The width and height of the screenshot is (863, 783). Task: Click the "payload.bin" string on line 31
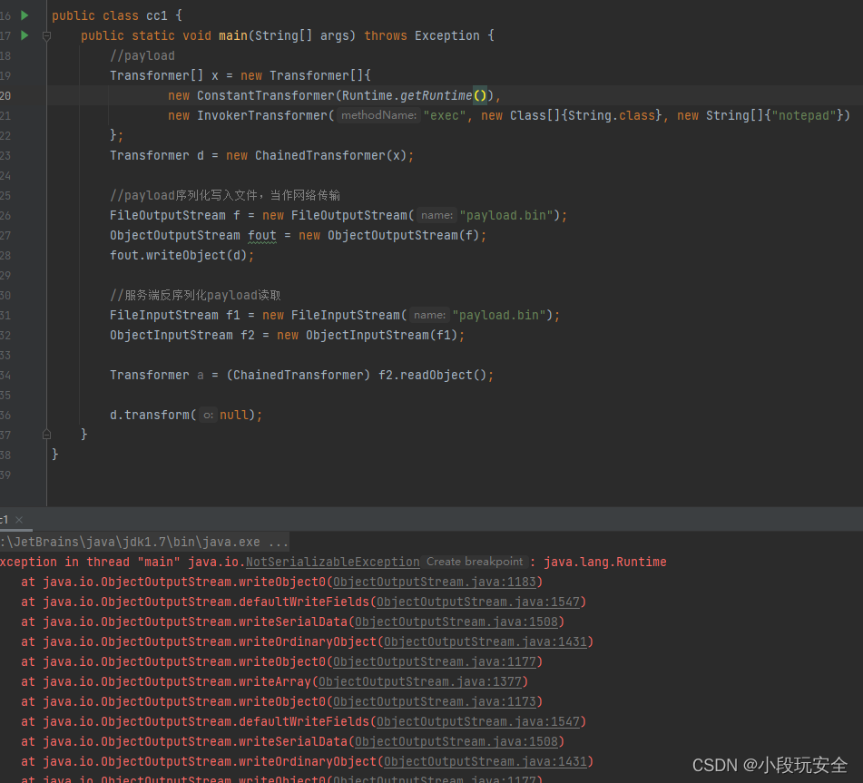tap(499, 316)
